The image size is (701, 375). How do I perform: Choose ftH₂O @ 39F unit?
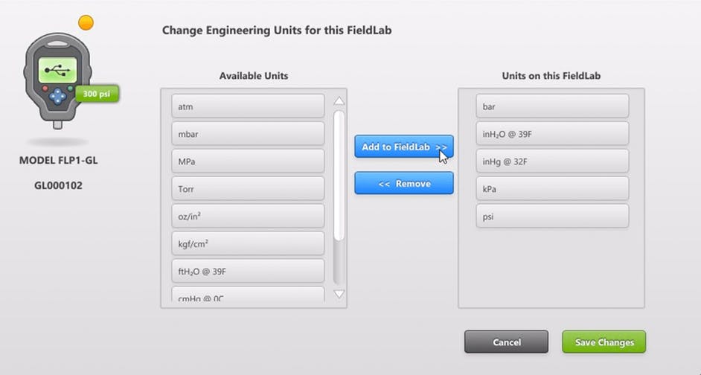[248, 271]
